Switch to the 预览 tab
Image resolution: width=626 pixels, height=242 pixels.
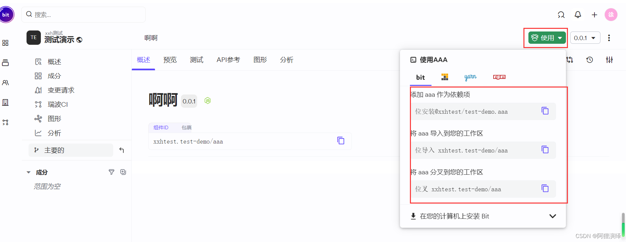(170, 60)
